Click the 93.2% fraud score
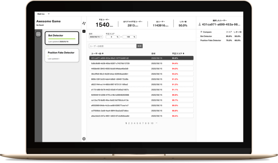This screenshot has width=278, height=163. point(175,74)
